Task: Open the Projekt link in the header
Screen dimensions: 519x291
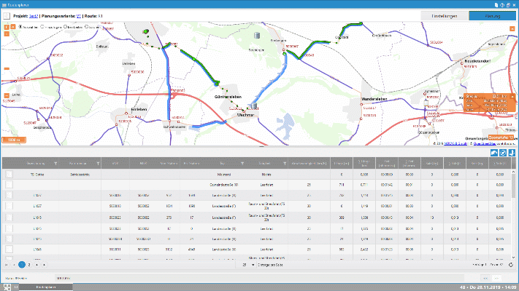Action: pyautogui.click(x=33, y=15)
